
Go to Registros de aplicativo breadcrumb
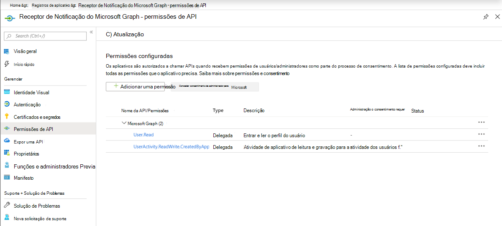click(x=54, y=5)
